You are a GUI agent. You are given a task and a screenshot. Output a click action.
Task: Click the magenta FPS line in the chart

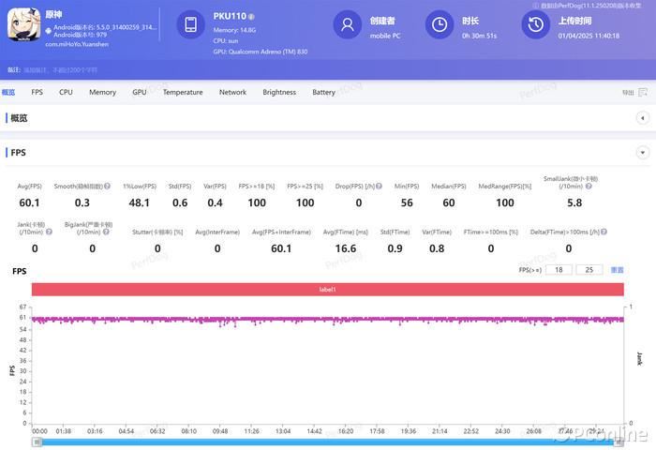[x=328, y=320]
